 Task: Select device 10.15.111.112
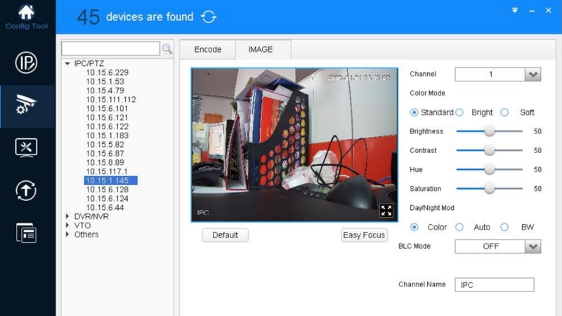[x=111, y=99]
